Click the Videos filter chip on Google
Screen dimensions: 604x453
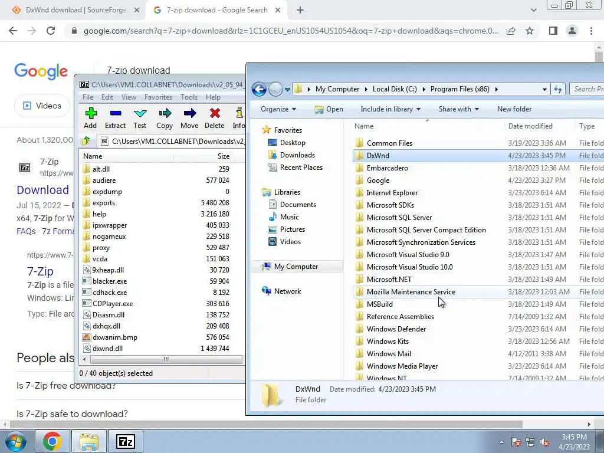pyautogui.click(x=42, y=106)
